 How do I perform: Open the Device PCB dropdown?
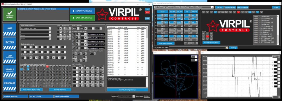coord(127,96)
